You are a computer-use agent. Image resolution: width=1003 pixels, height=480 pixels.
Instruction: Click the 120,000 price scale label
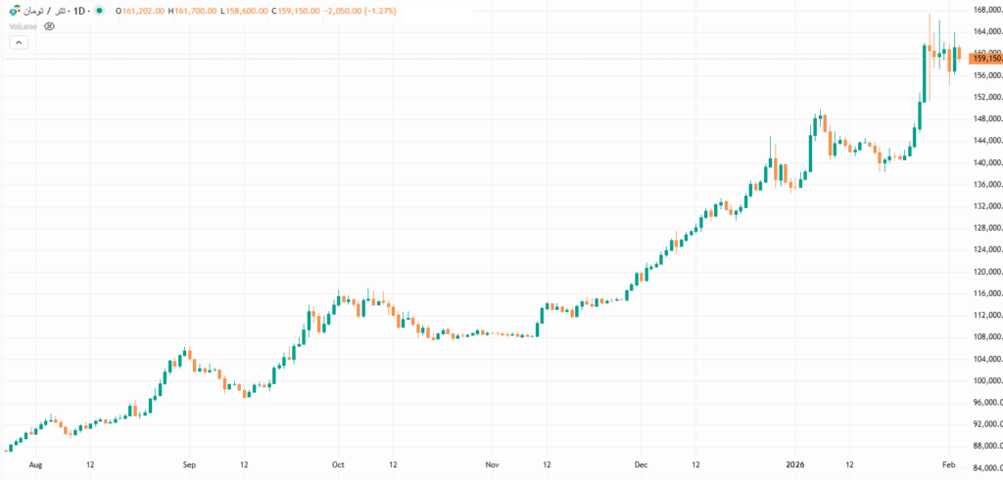tap(986, 272)
